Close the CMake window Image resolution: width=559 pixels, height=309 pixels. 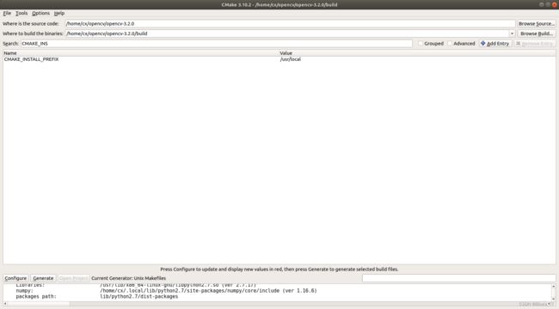555,4
